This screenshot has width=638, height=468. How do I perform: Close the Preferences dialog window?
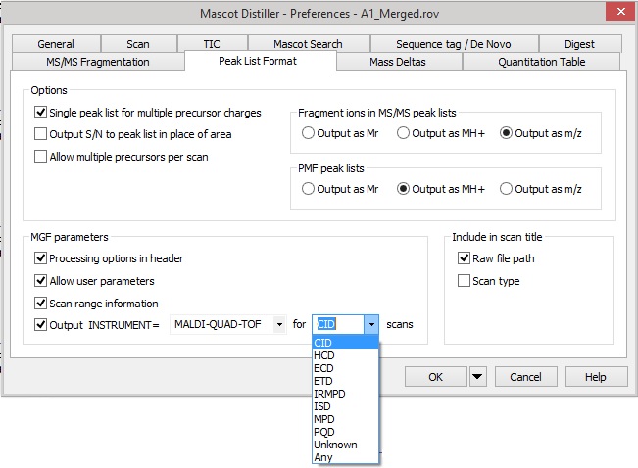[621, 12]
